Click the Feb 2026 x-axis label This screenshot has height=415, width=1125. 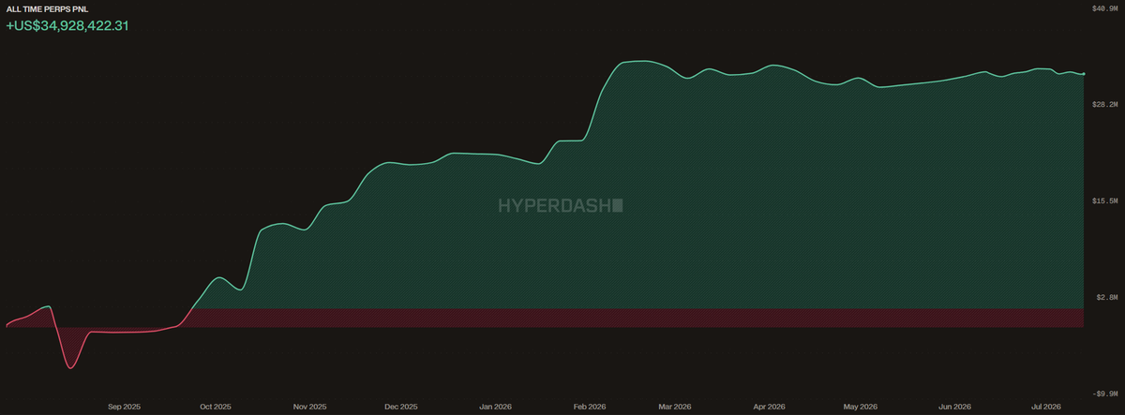click(x=589, y=407)
